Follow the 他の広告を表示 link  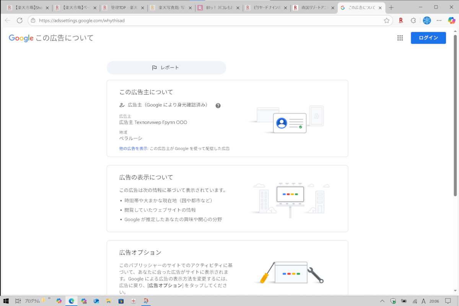(x=133, y=148)
